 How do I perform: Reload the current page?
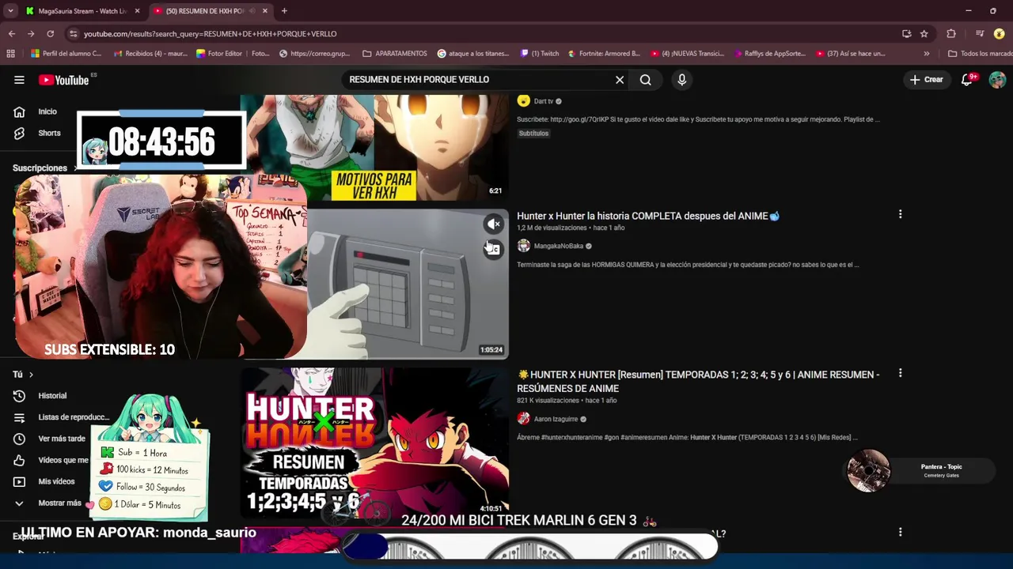50,34
